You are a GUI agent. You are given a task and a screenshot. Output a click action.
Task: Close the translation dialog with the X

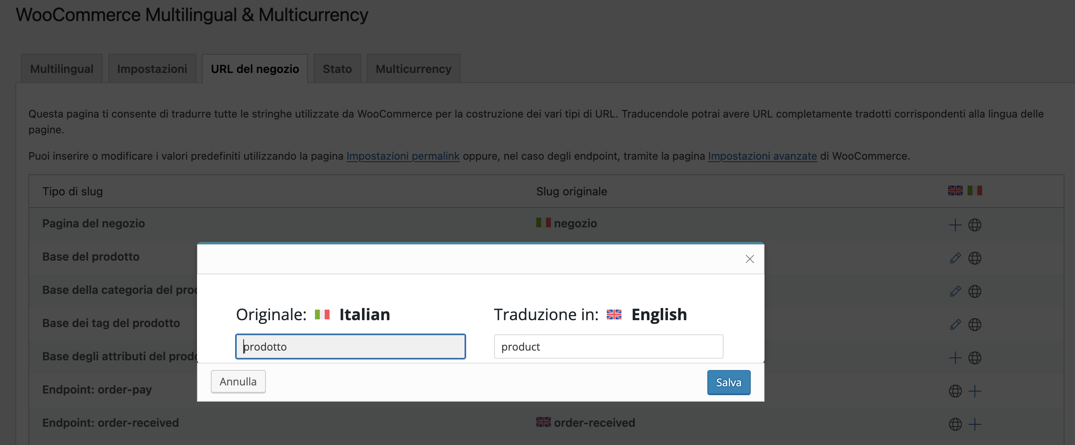tap(750, 259)
